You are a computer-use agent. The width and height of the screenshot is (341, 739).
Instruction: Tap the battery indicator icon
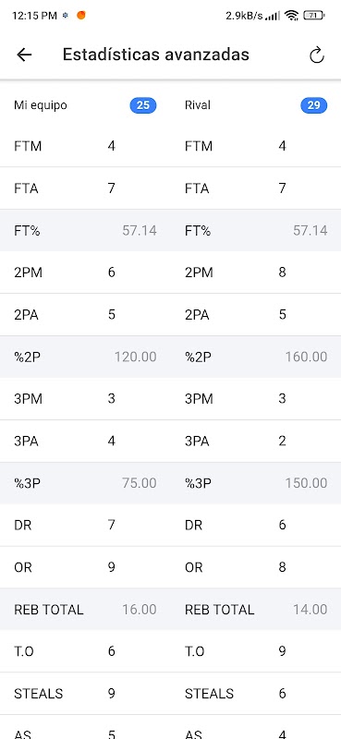[313, 15]
